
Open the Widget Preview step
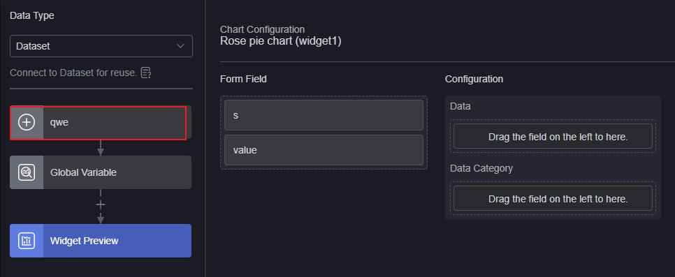click(101, 241)
